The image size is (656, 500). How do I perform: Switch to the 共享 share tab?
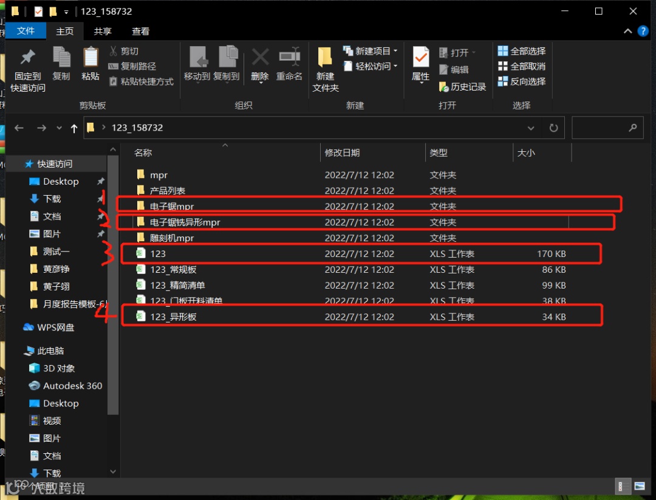coord(103,32)
